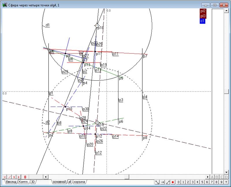Click the up arrow button after 9
This screenshot has width=231, height=187.
(226, 182)
